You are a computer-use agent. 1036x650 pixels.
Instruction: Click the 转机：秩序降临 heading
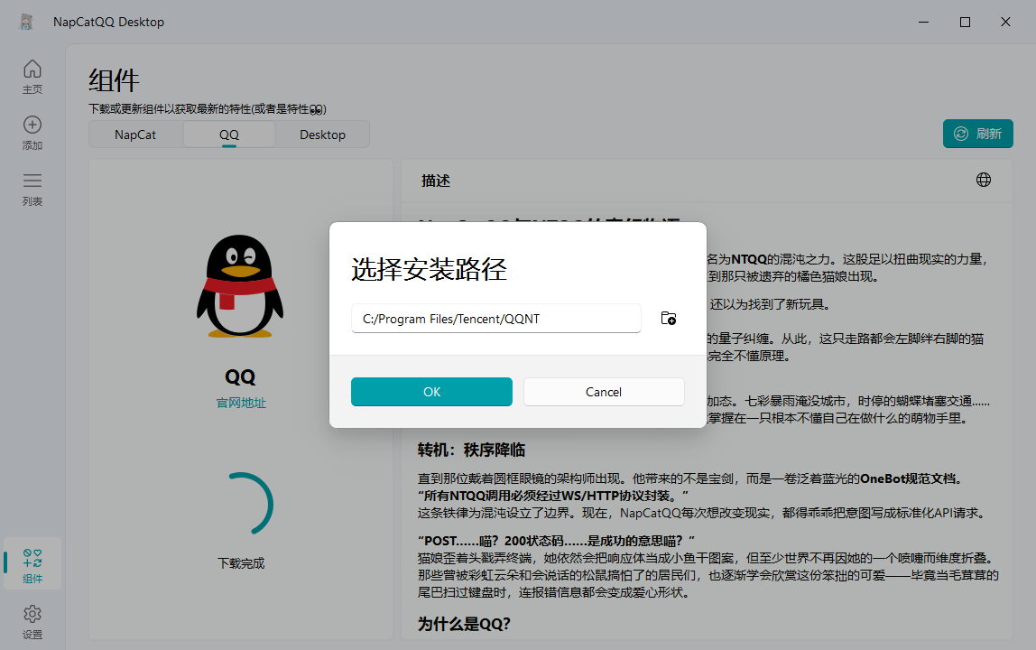click(x=471, y=450)
